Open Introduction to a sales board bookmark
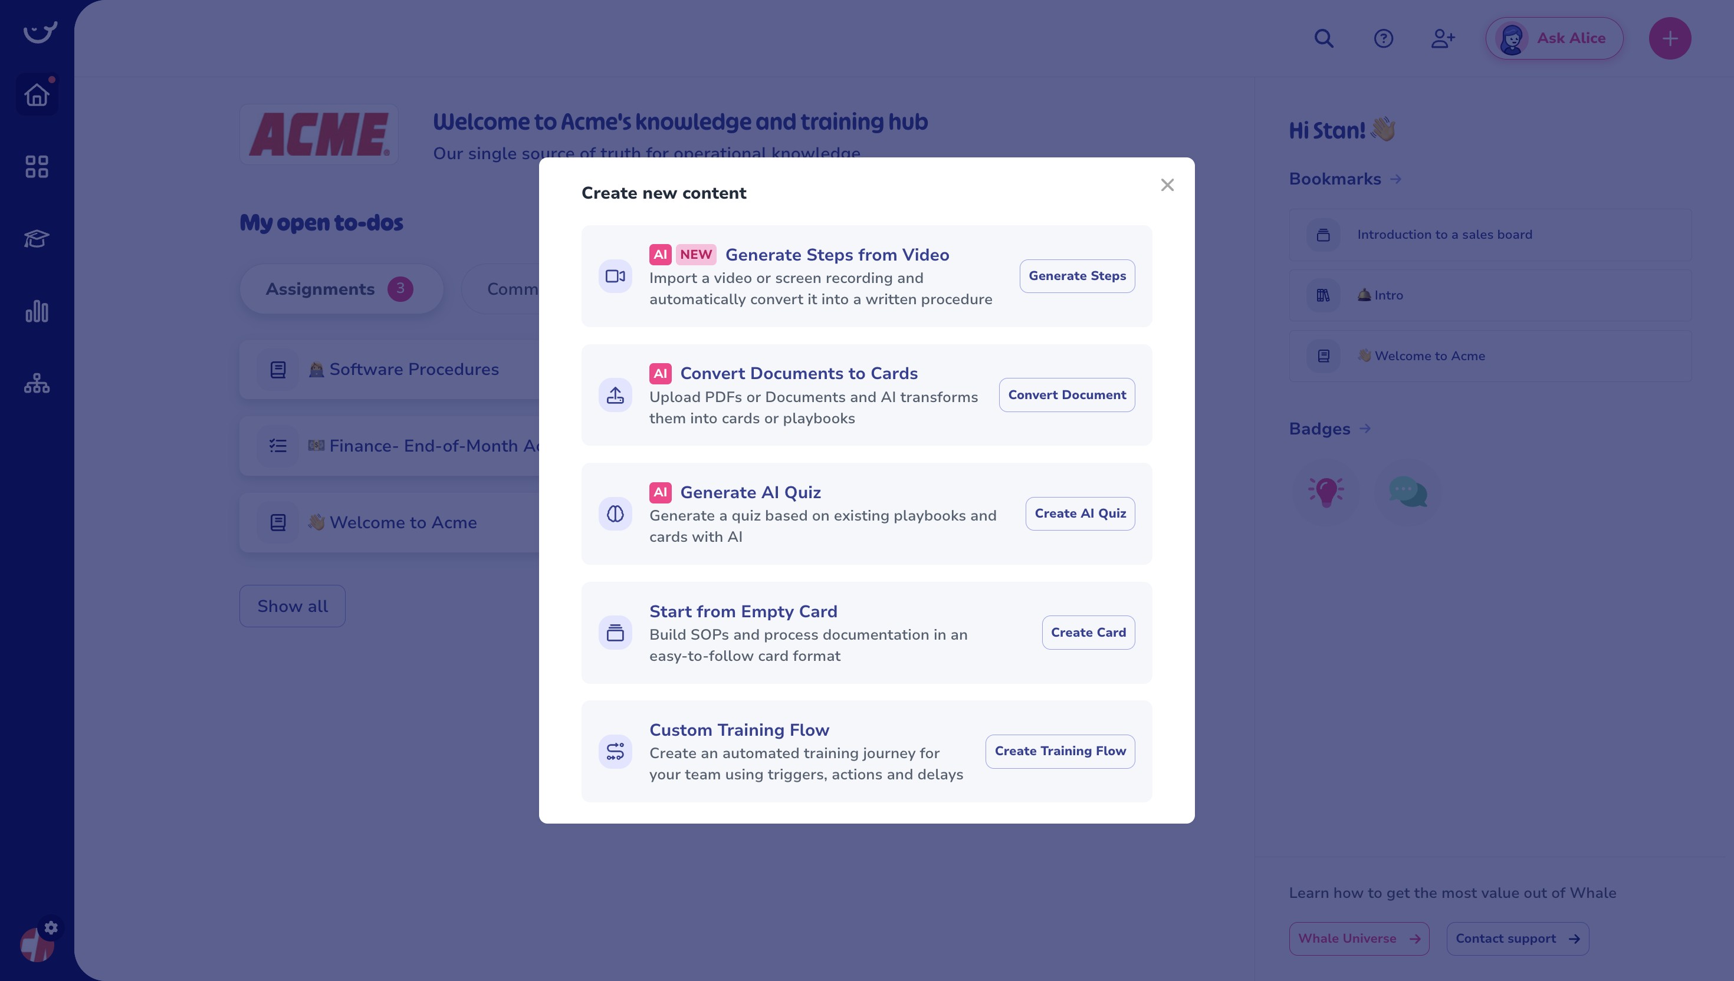Screen dimensions: 1734x981 point(1489,235)
